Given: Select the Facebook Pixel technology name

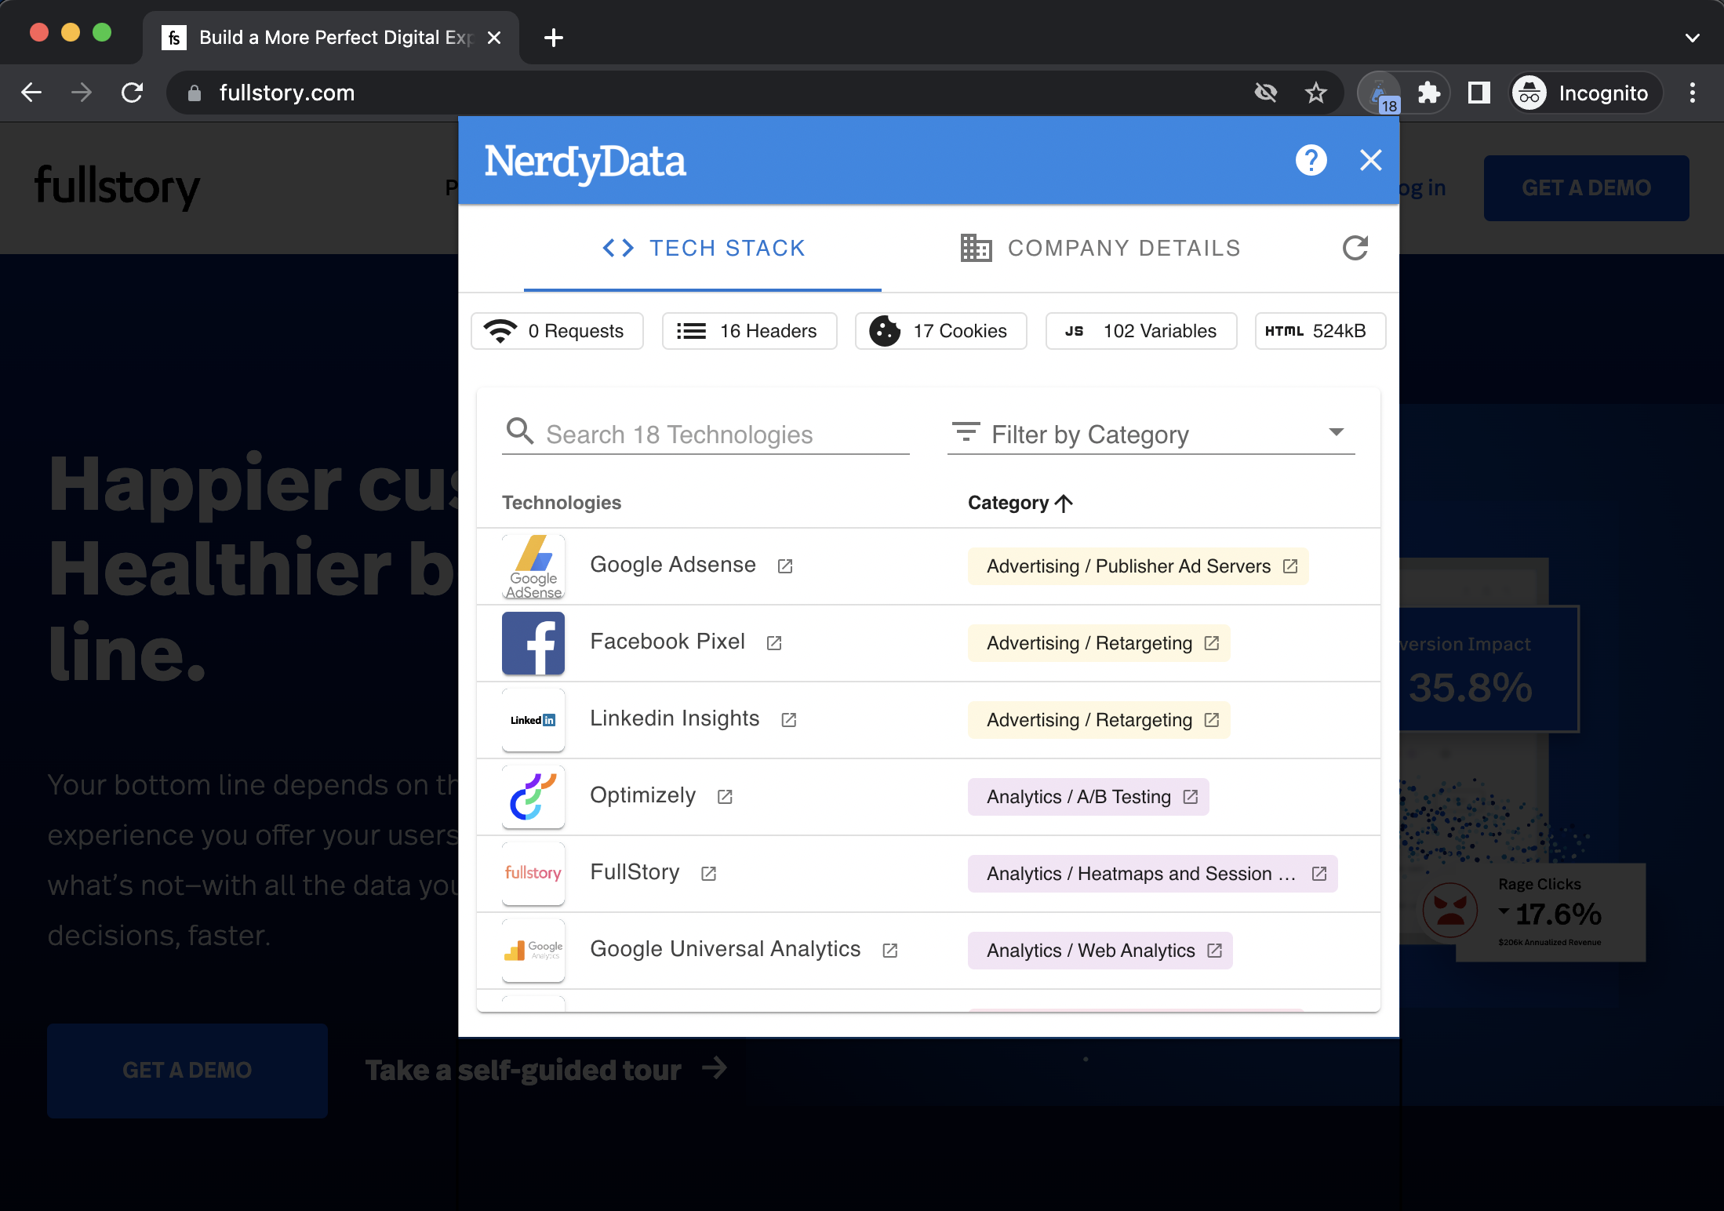Looking at the screenshot, I should click(x=667, y=642).
